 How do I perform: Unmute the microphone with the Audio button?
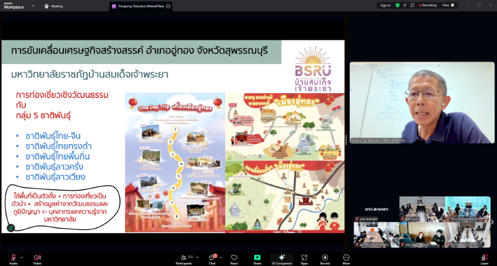tap(13, 257)
